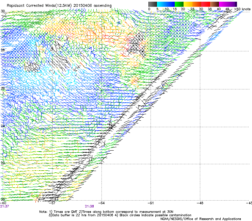Click the 30 latitude axis label

click(3, 11)
